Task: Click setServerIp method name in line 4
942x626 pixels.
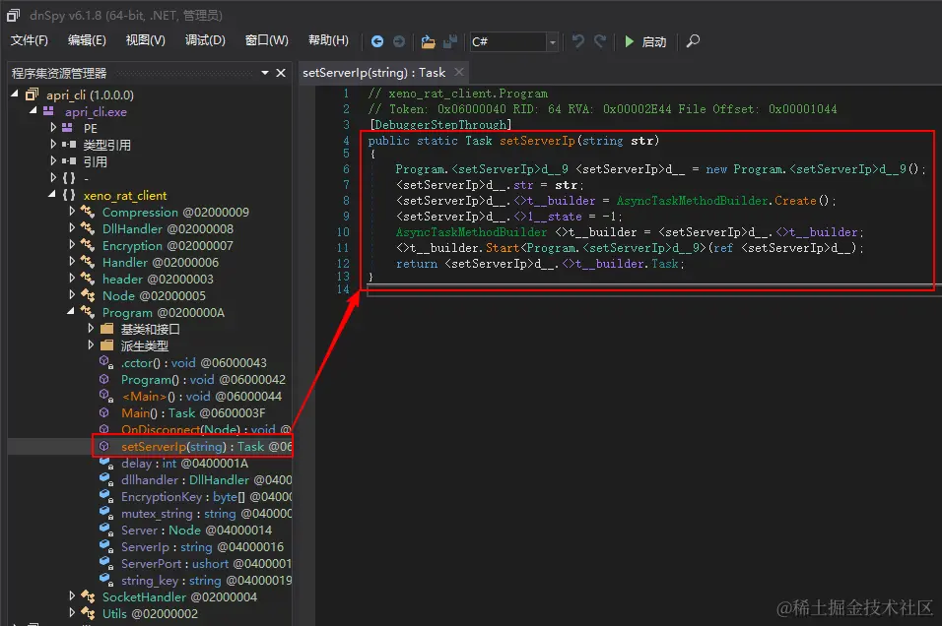Action: pos(537,141)
